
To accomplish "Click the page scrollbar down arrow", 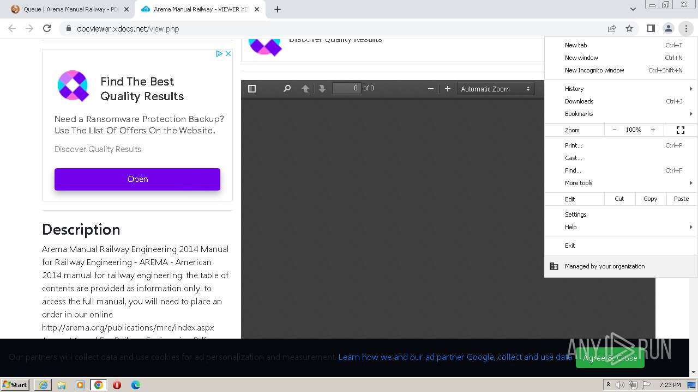I will [x=693, y=372].
